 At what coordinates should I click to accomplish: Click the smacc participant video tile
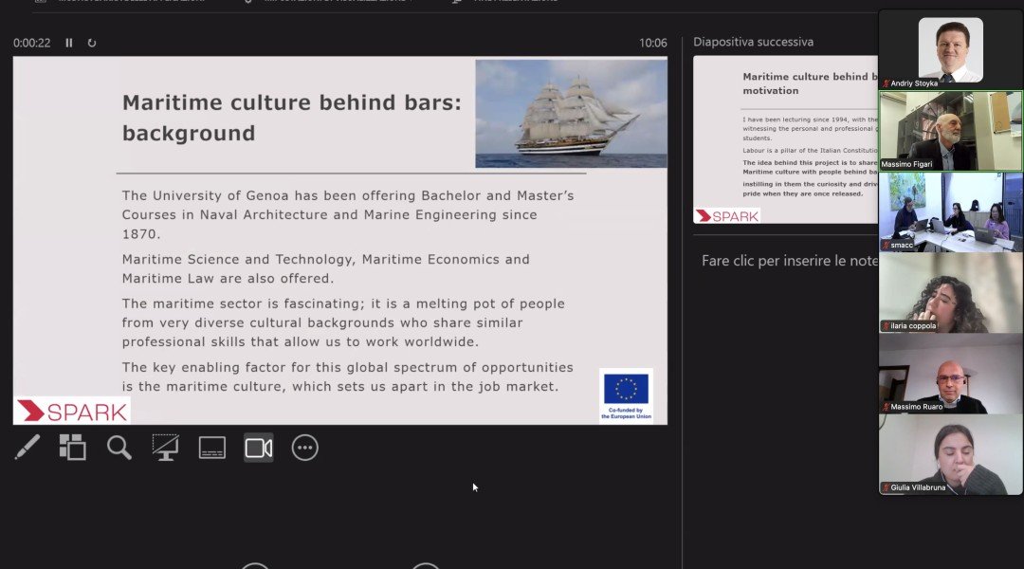pos(950,211)
